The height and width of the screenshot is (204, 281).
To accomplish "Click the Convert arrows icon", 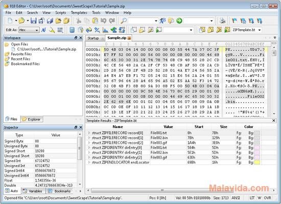I will click(89, 30).
